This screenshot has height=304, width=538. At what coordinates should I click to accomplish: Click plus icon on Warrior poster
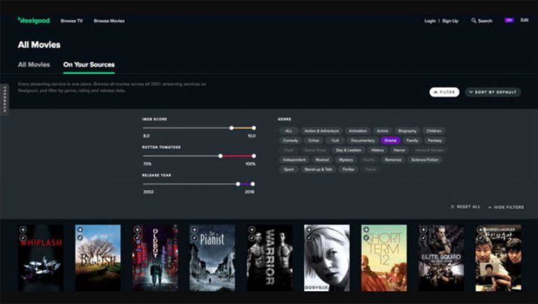(x=252, y=229)
